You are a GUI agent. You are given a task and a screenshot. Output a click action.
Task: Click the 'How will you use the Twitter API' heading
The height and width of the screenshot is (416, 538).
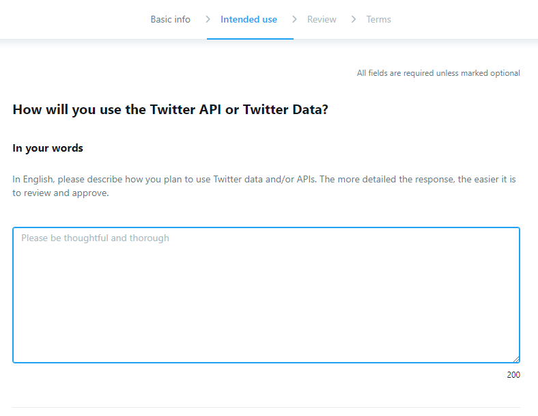(170, 109)
